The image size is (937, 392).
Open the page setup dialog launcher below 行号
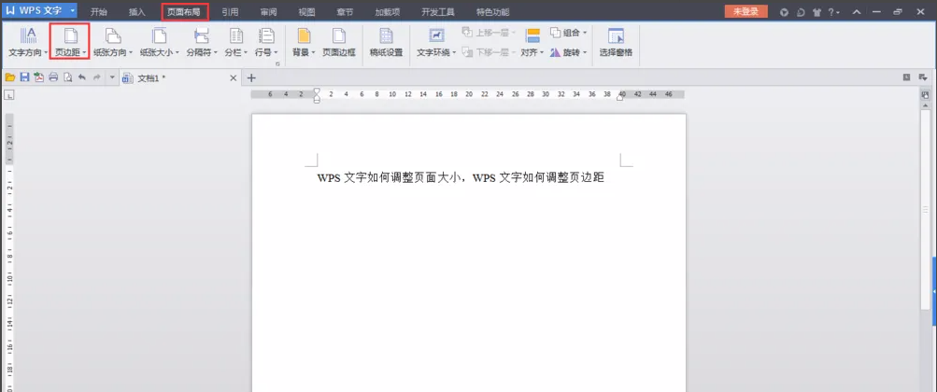277,63
